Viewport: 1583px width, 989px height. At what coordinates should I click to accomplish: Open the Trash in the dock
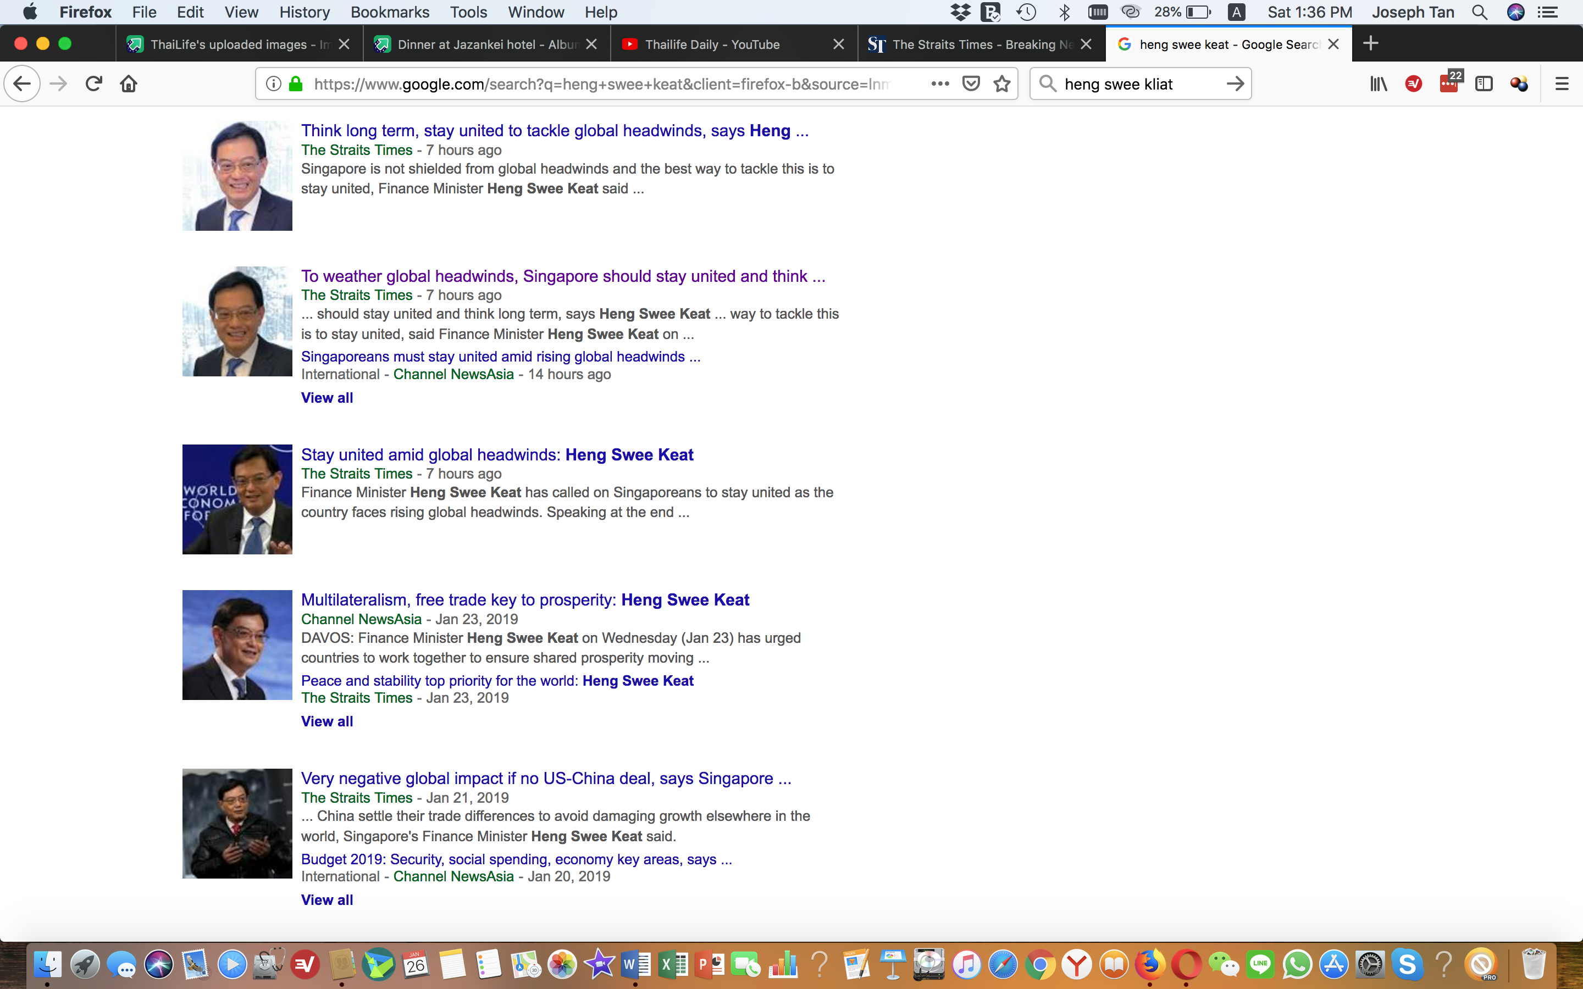coord(1534,964)
